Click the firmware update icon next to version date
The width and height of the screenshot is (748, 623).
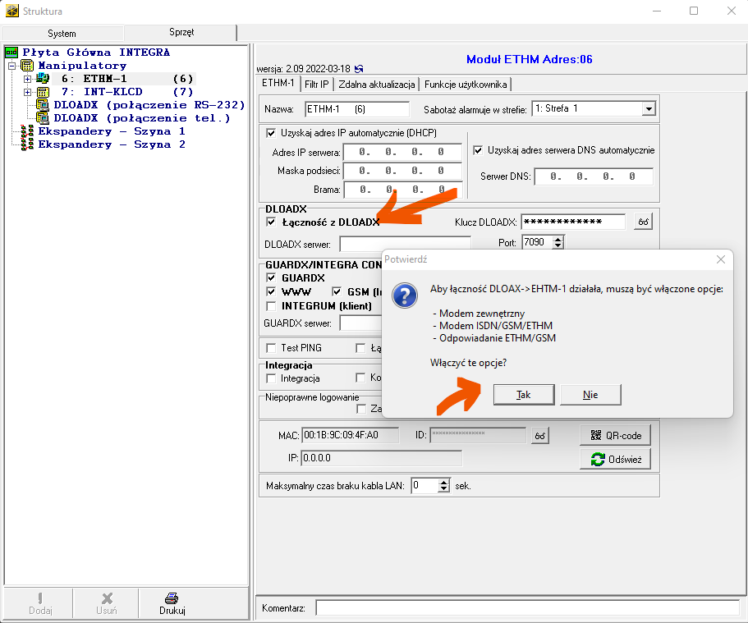click(x=358, y=69)
